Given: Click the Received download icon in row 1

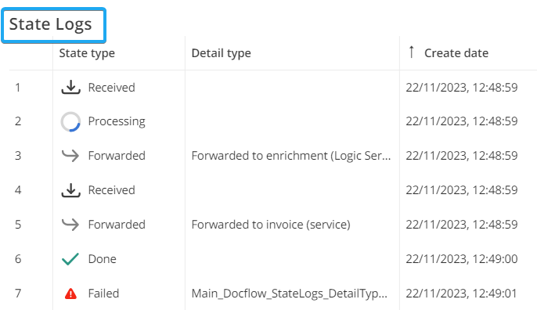Looking at the screenshot, I should (70, 87).
